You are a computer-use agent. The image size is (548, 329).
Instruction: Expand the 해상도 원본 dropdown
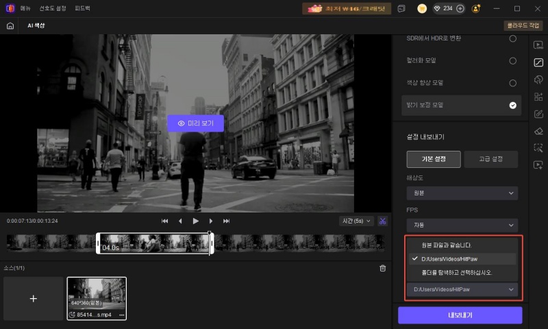[x=462, y=193]
